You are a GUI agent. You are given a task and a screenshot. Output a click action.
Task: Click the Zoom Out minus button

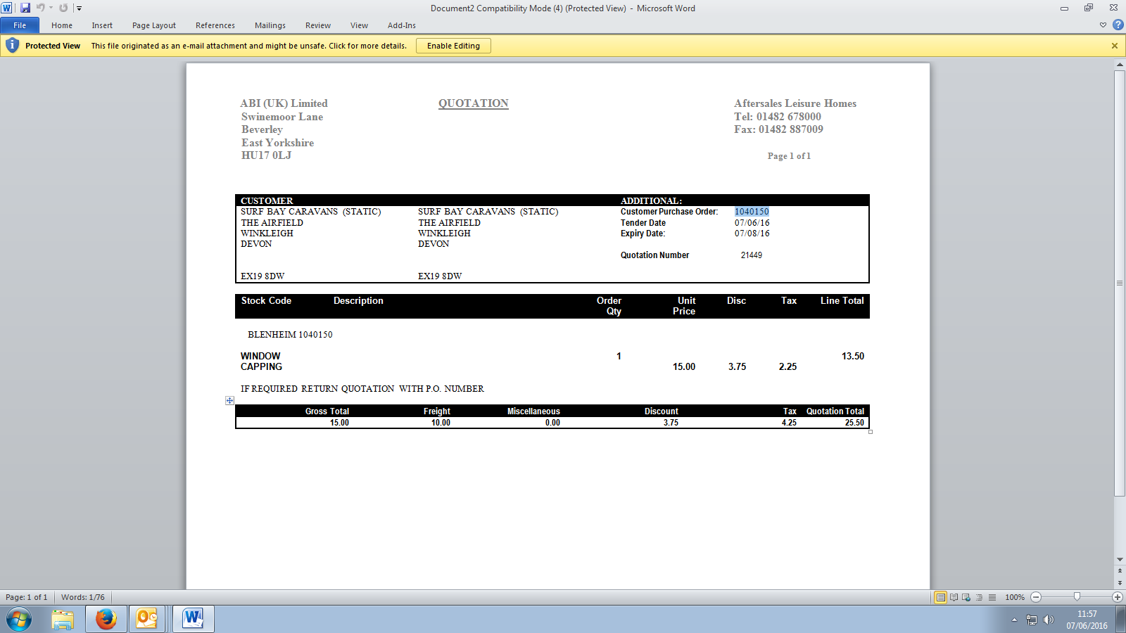point(1036,597)
